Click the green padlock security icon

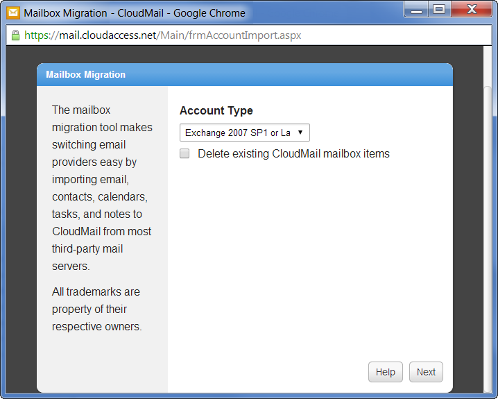click(15, 35)
